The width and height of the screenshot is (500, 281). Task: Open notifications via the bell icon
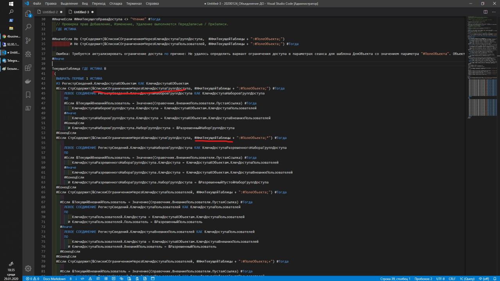click(495, 279)
